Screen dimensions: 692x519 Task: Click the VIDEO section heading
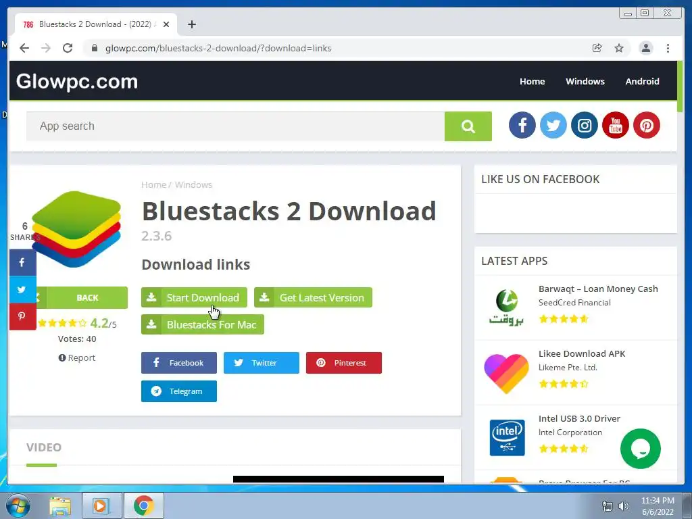point(44,447)
